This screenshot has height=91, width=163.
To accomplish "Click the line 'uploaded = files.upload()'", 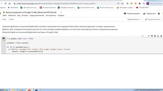I will point(18,43).
